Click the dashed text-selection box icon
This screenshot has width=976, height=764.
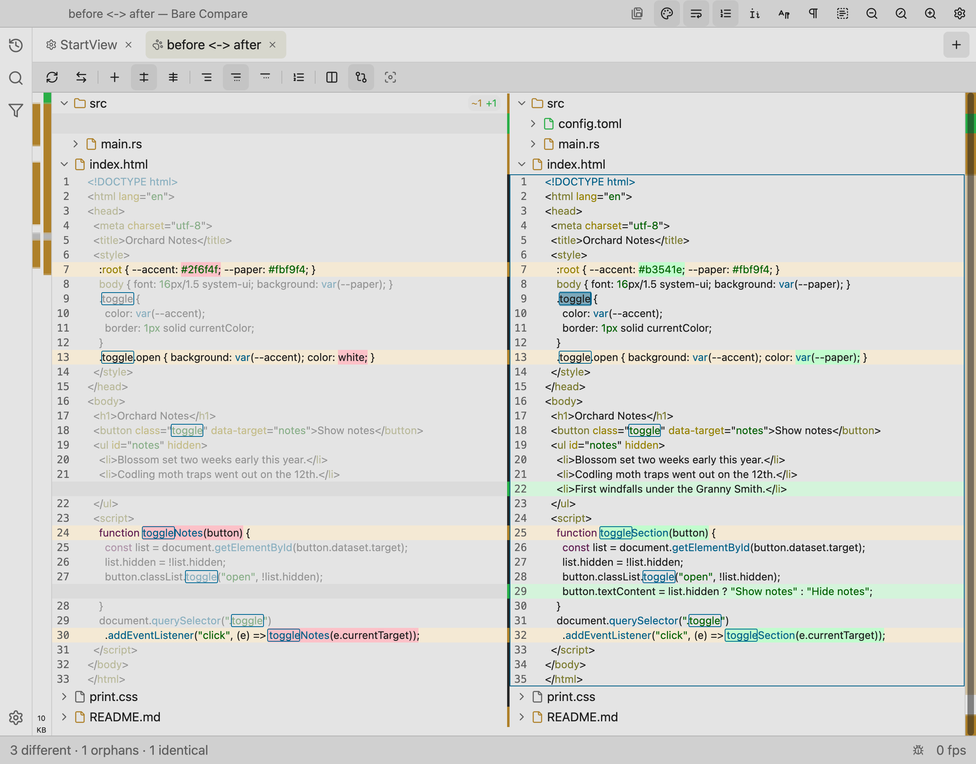843,13
